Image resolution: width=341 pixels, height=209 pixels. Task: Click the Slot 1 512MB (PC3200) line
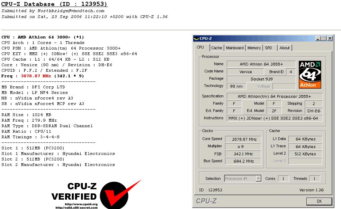[x=33, y=148]
